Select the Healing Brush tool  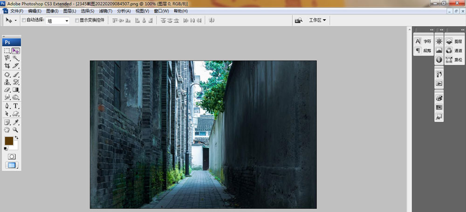(7, 75)
